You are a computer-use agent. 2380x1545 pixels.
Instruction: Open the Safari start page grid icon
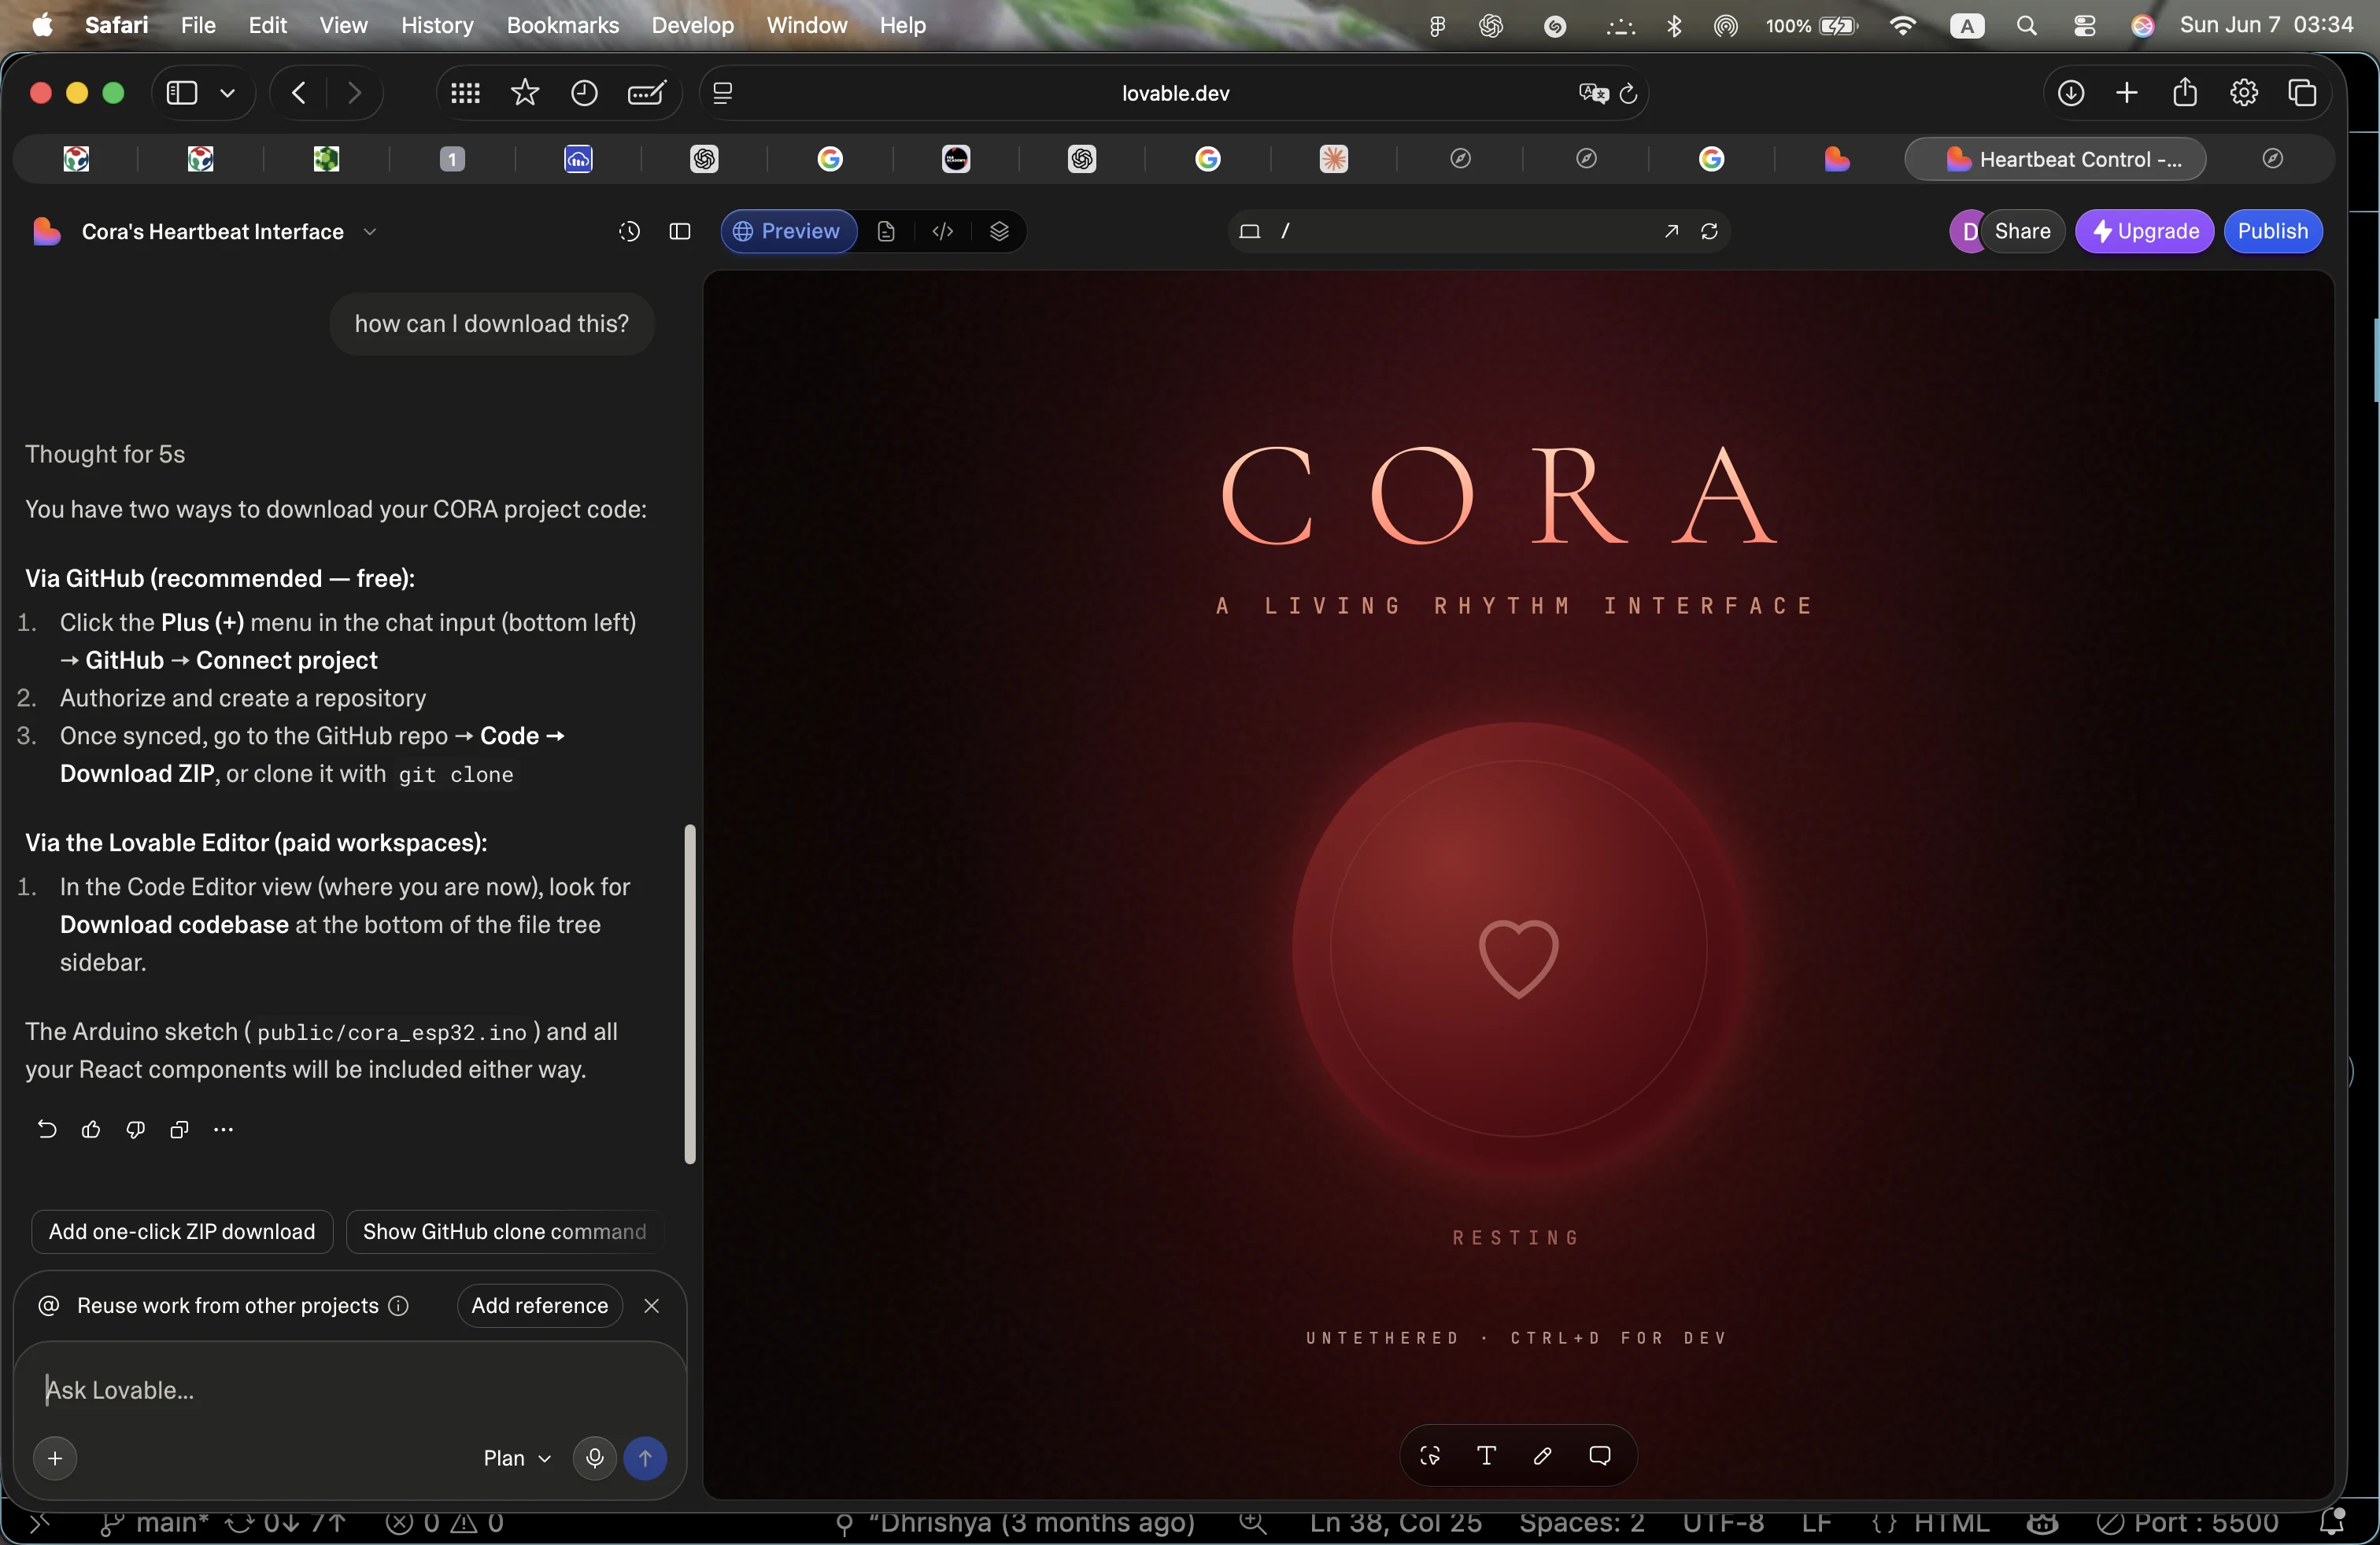[465, 93]
